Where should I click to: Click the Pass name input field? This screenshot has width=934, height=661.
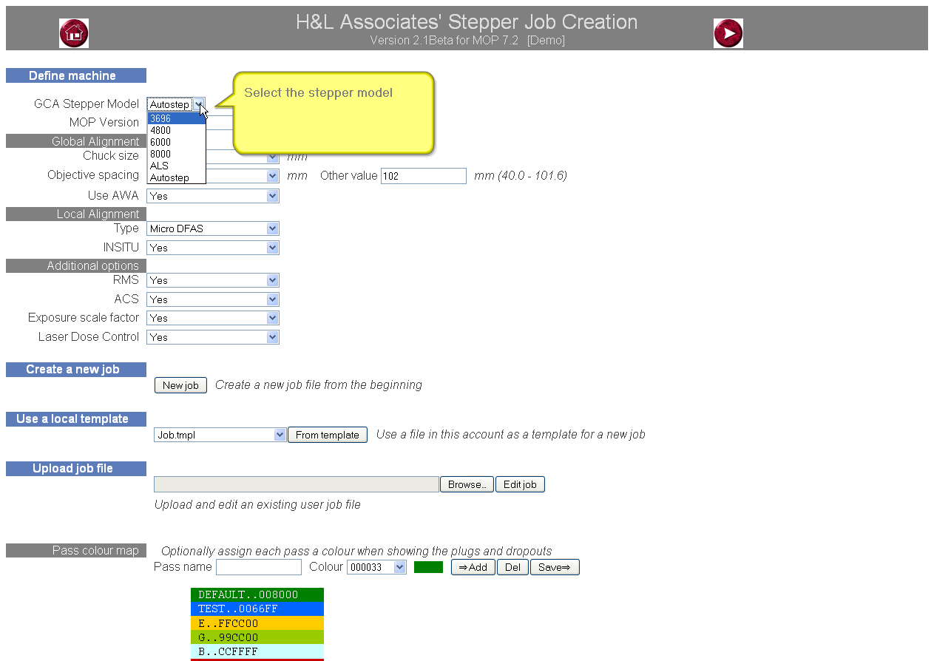pos(259,567)
